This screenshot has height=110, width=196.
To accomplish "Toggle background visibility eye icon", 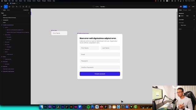I will pos(194,16).
